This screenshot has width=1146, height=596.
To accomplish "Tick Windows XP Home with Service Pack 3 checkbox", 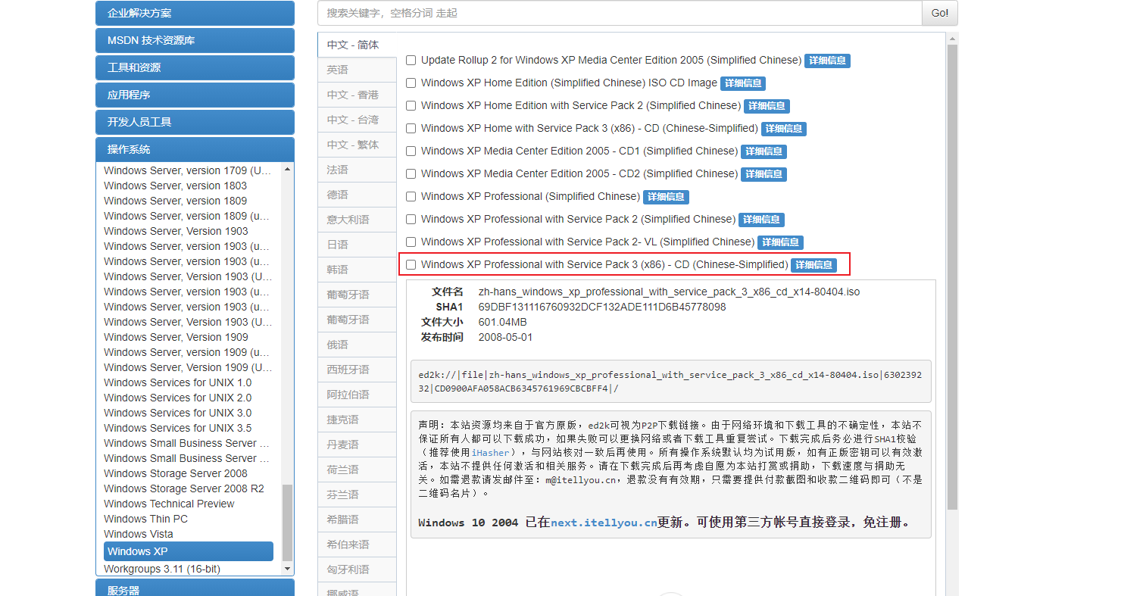I will (411, 129).
